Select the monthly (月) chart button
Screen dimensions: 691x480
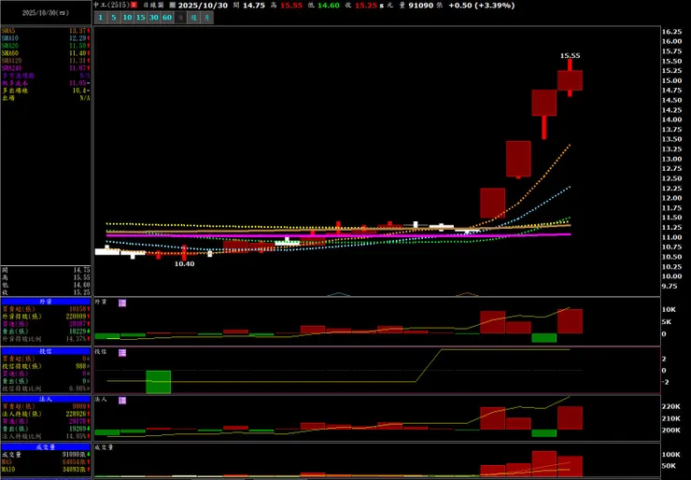tap(206, 18)
